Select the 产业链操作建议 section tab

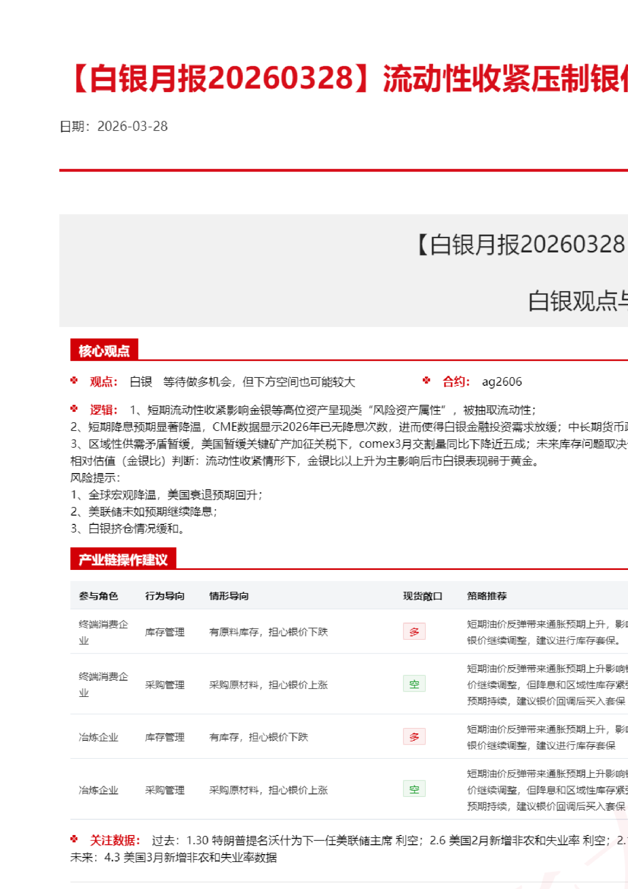123,560
